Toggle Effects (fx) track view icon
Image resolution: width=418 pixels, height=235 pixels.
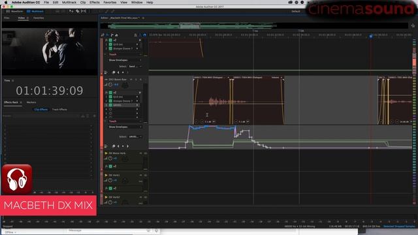pos(107,35)
